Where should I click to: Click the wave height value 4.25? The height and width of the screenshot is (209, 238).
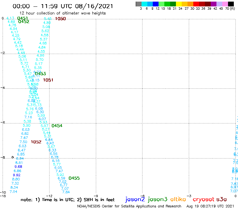click(16, 35)
